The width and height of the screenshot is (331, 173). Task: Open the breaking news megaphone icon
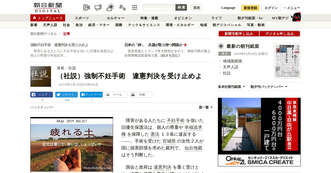click(x=98, y=7)
